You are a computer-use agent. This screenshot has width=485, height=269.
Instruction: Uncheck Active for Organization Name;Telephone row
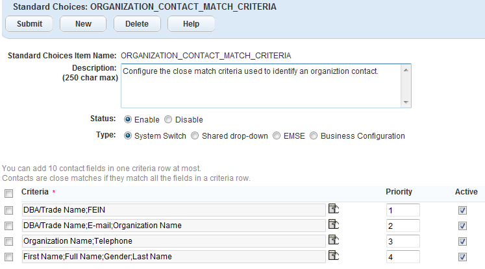pyautogui.click(x=462, y=241)
